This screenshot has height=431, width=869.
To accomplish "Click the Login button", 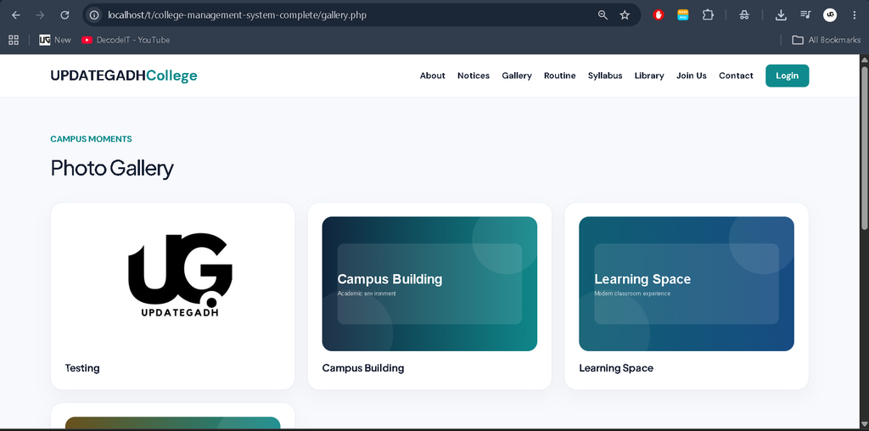I will pos(787,76).
